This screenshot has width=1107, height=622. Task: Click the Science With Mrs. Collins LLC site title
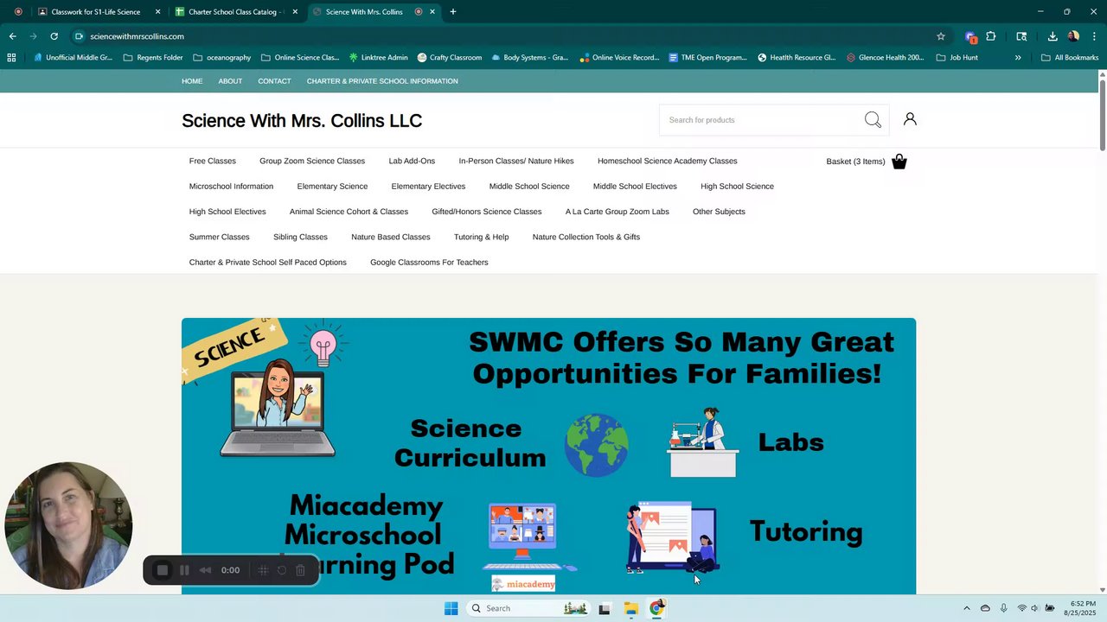302,121
